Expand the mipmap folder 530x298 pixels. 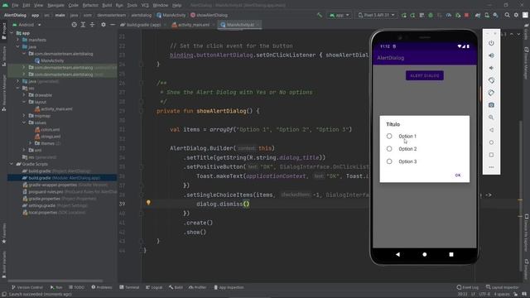pyautogui.click(x=24, y=116)
